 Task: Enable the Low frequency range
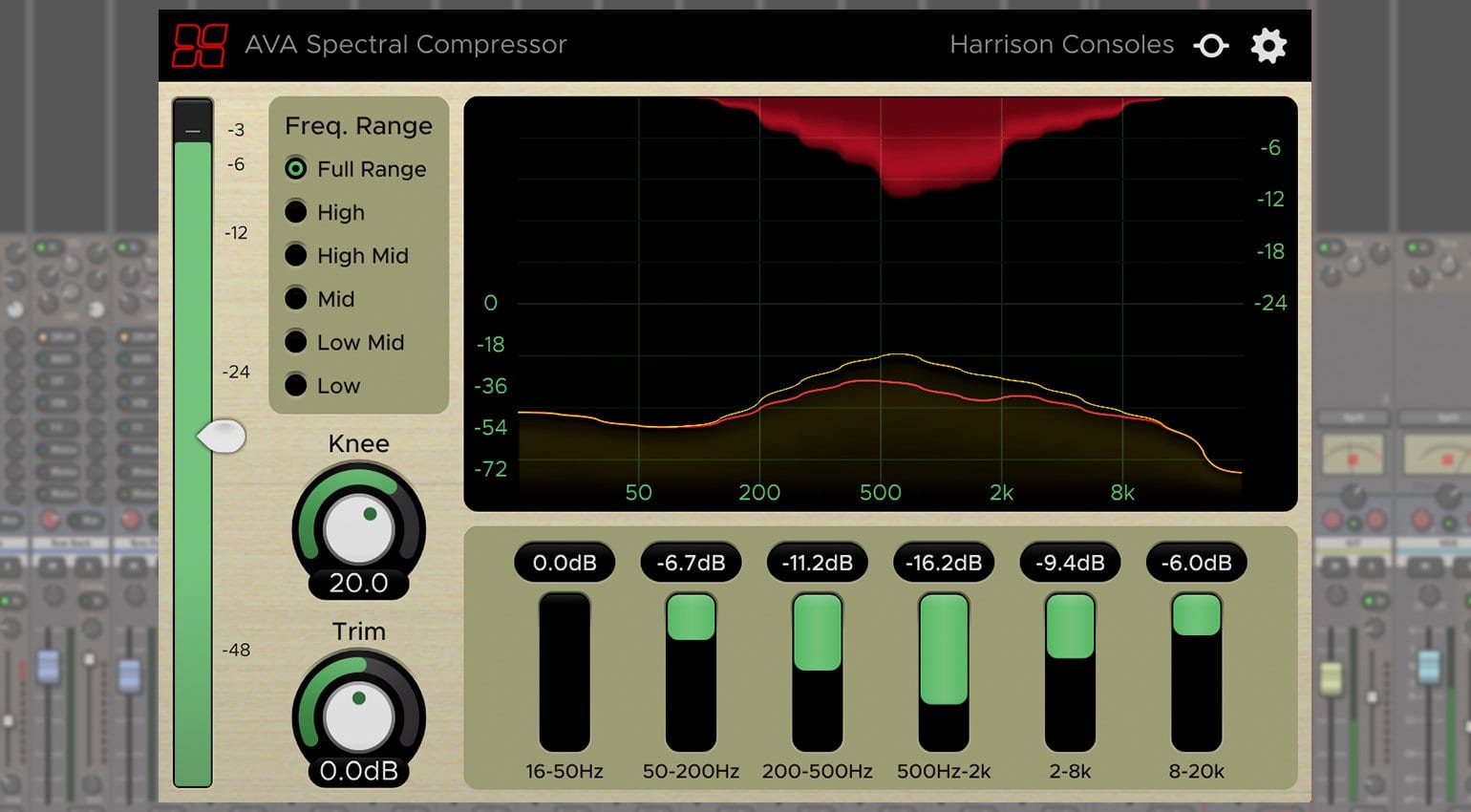pos(296,385)
